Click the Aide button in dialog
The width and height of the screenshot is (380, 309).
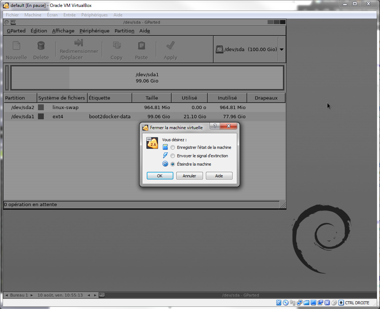click(x=219, y=176)
